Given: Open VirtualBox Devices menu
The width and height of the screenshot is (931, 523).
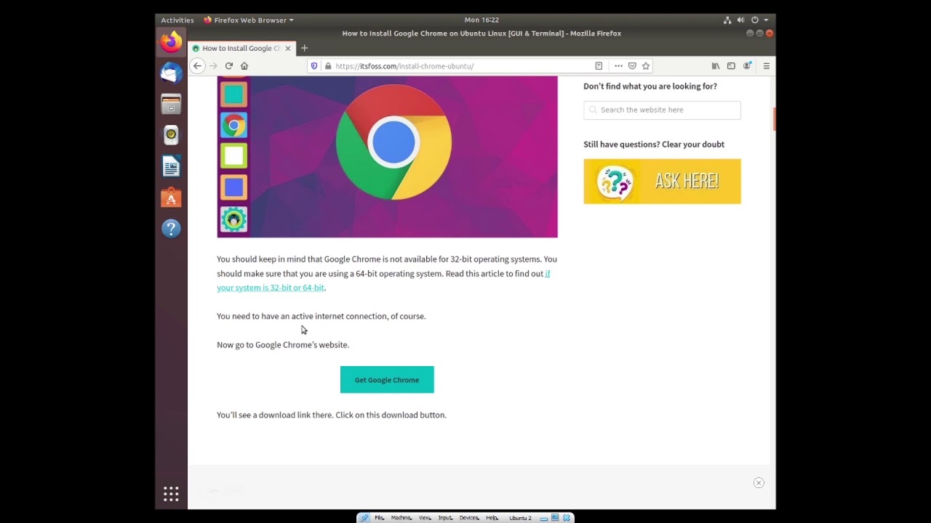Looking at the screenshot, I should [469, 518].
